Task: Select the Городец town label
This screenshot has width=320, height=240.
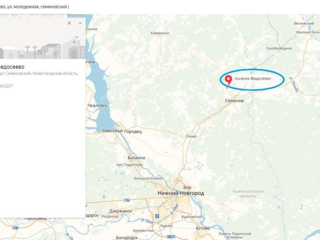Action: click(133, 132)
